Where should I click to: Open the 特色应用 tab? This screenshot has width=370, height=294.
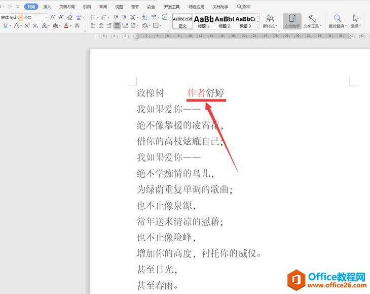197,7
